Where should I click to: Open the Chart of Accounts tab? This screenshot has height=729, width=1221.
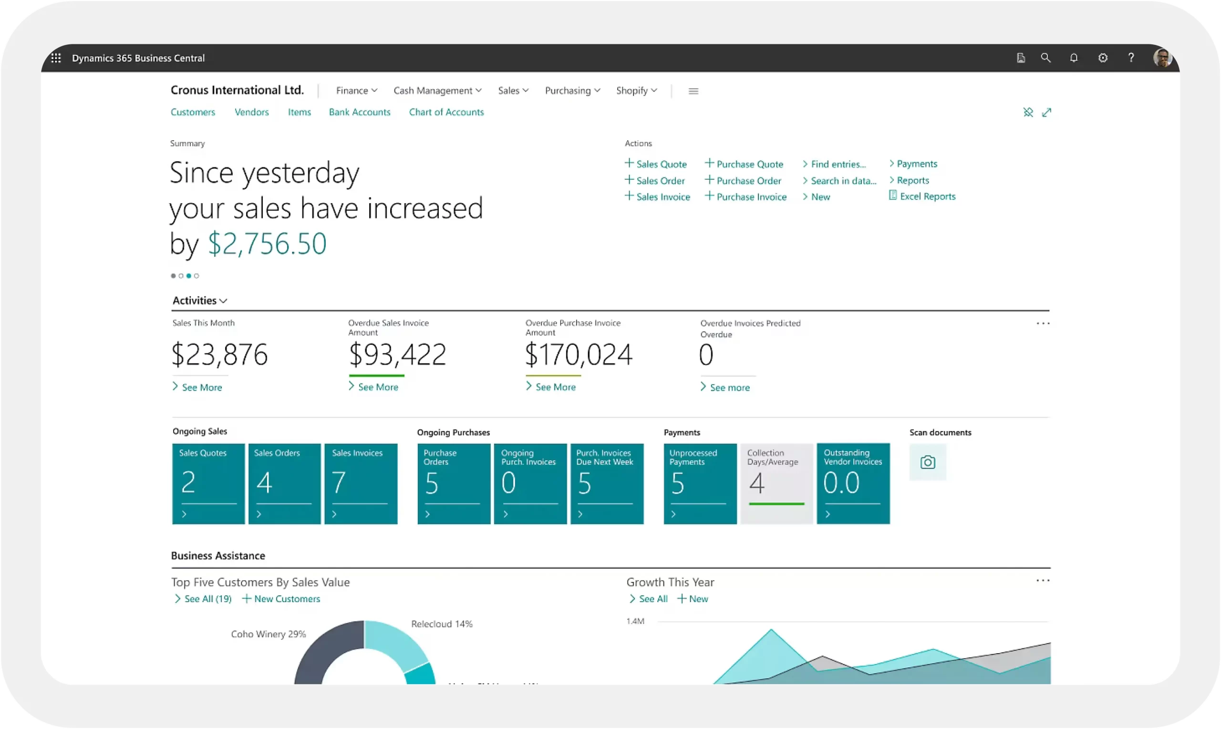point(446,113)
